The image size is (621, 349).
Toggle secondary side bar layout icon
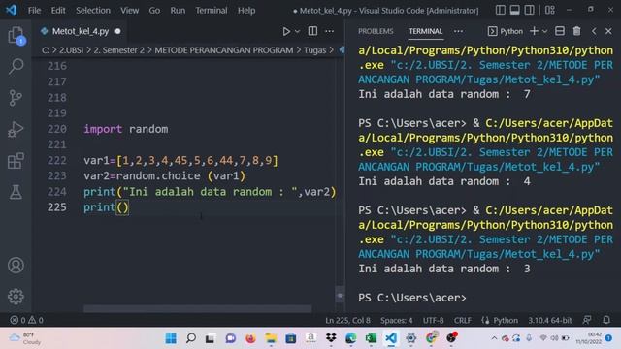(529, 10)
